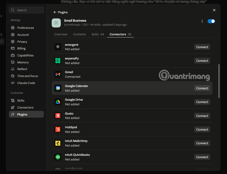227x174 pixels.
Task: Switch to the Overview tab
Action: click(x=61, y=34)
